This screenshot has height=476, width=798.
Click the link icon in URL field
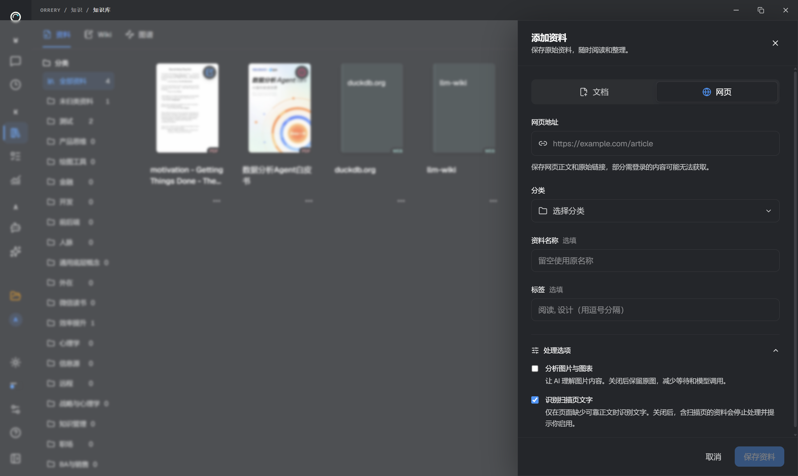542,144
